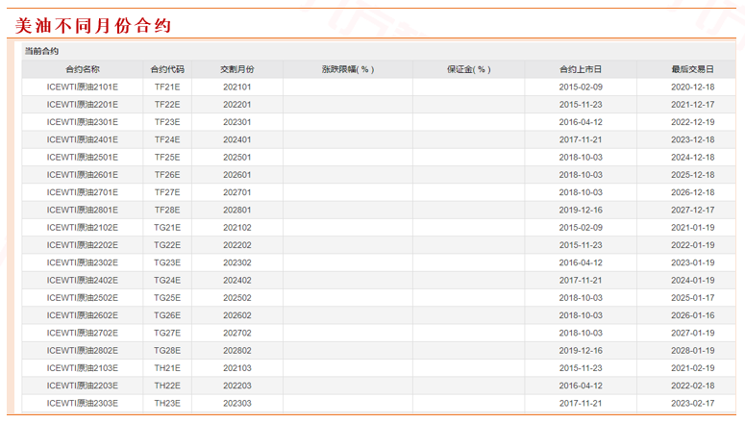Select contract name ICEWTI原油2802E
This screenshot has width=745, height=423.
click(x=83, y=351)
